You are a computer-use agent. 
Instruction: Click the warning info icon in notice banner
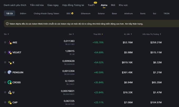7,24
